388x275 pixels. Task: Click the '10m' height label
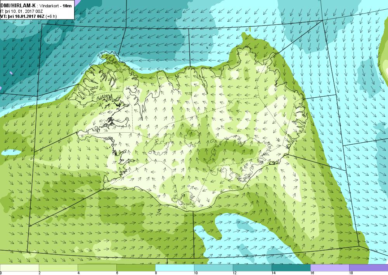(x=67, y=6)
